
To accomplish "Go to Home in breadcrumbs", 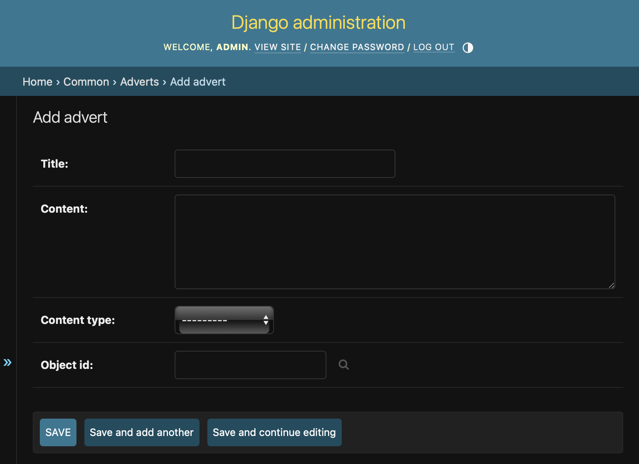I will (37, 82).
